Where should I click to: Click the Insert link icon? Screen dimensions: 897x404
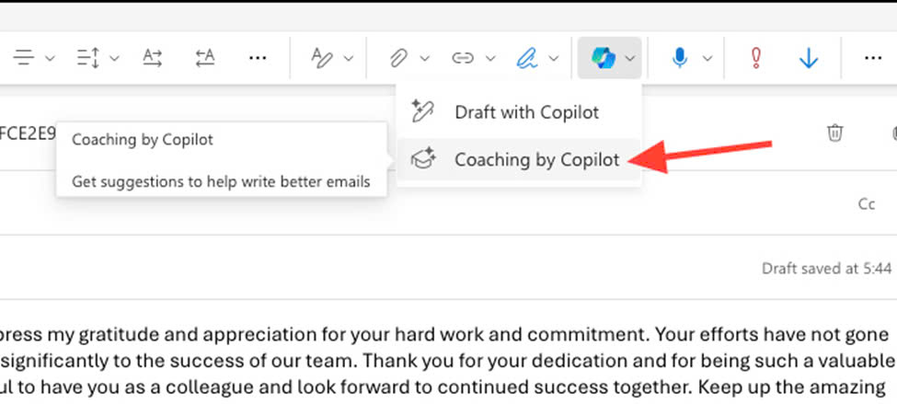(x=463, y=58)
